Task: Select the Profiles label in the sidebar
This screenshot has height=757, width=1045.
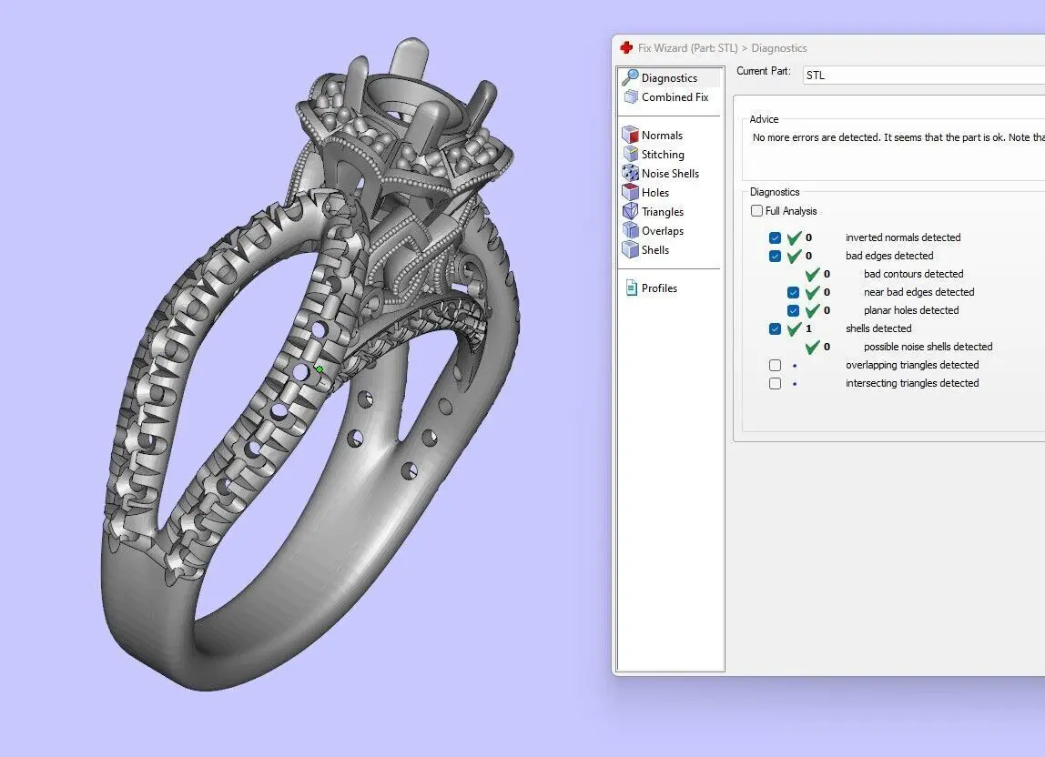Action: 659,288
